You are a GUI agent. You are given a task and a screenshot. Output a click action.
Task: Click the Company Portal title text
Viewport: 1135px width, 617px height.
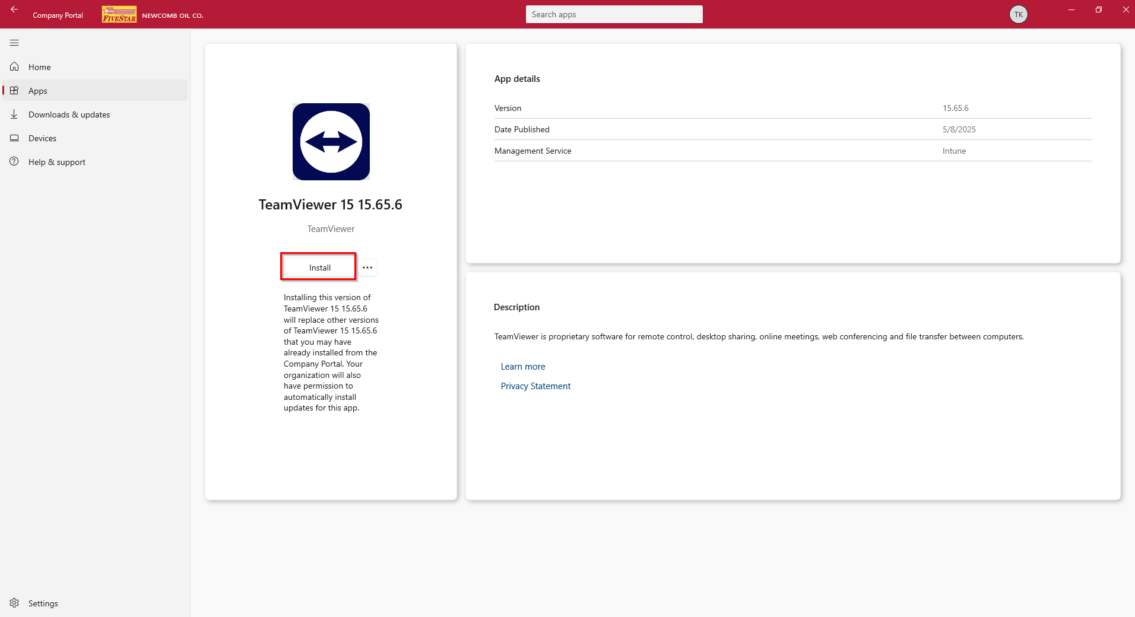[x=58, y=15]
